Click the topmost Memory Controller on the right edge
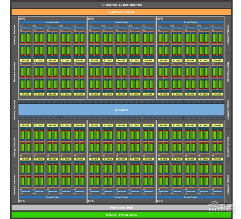The width and height of the screenshot is (241, 219). click(x=228, y=35)
